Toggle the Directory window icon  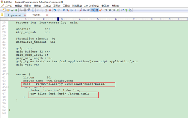pyautogui.click(x=109, y=10)
